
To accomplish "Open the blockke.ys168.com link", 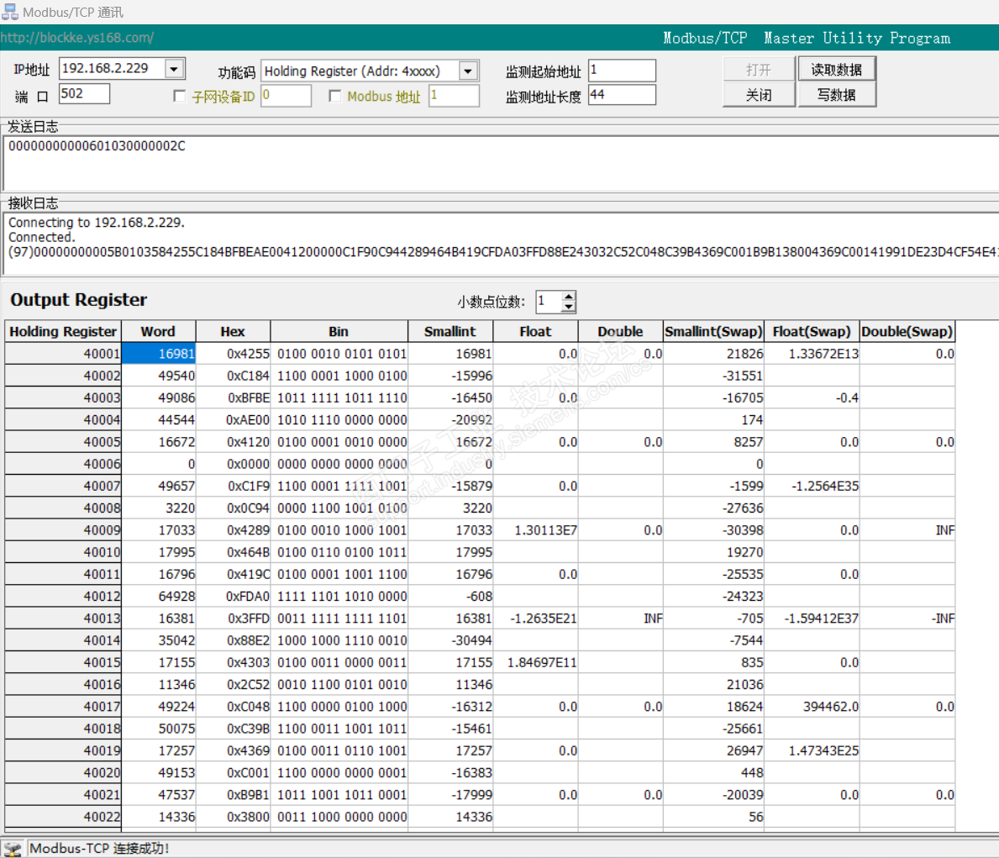I will click(x=77, y=38).
